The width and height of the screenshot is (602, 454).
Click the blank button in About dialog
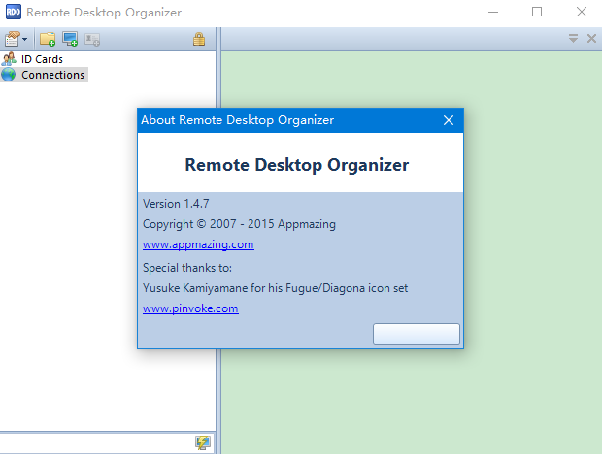(417, 334)
